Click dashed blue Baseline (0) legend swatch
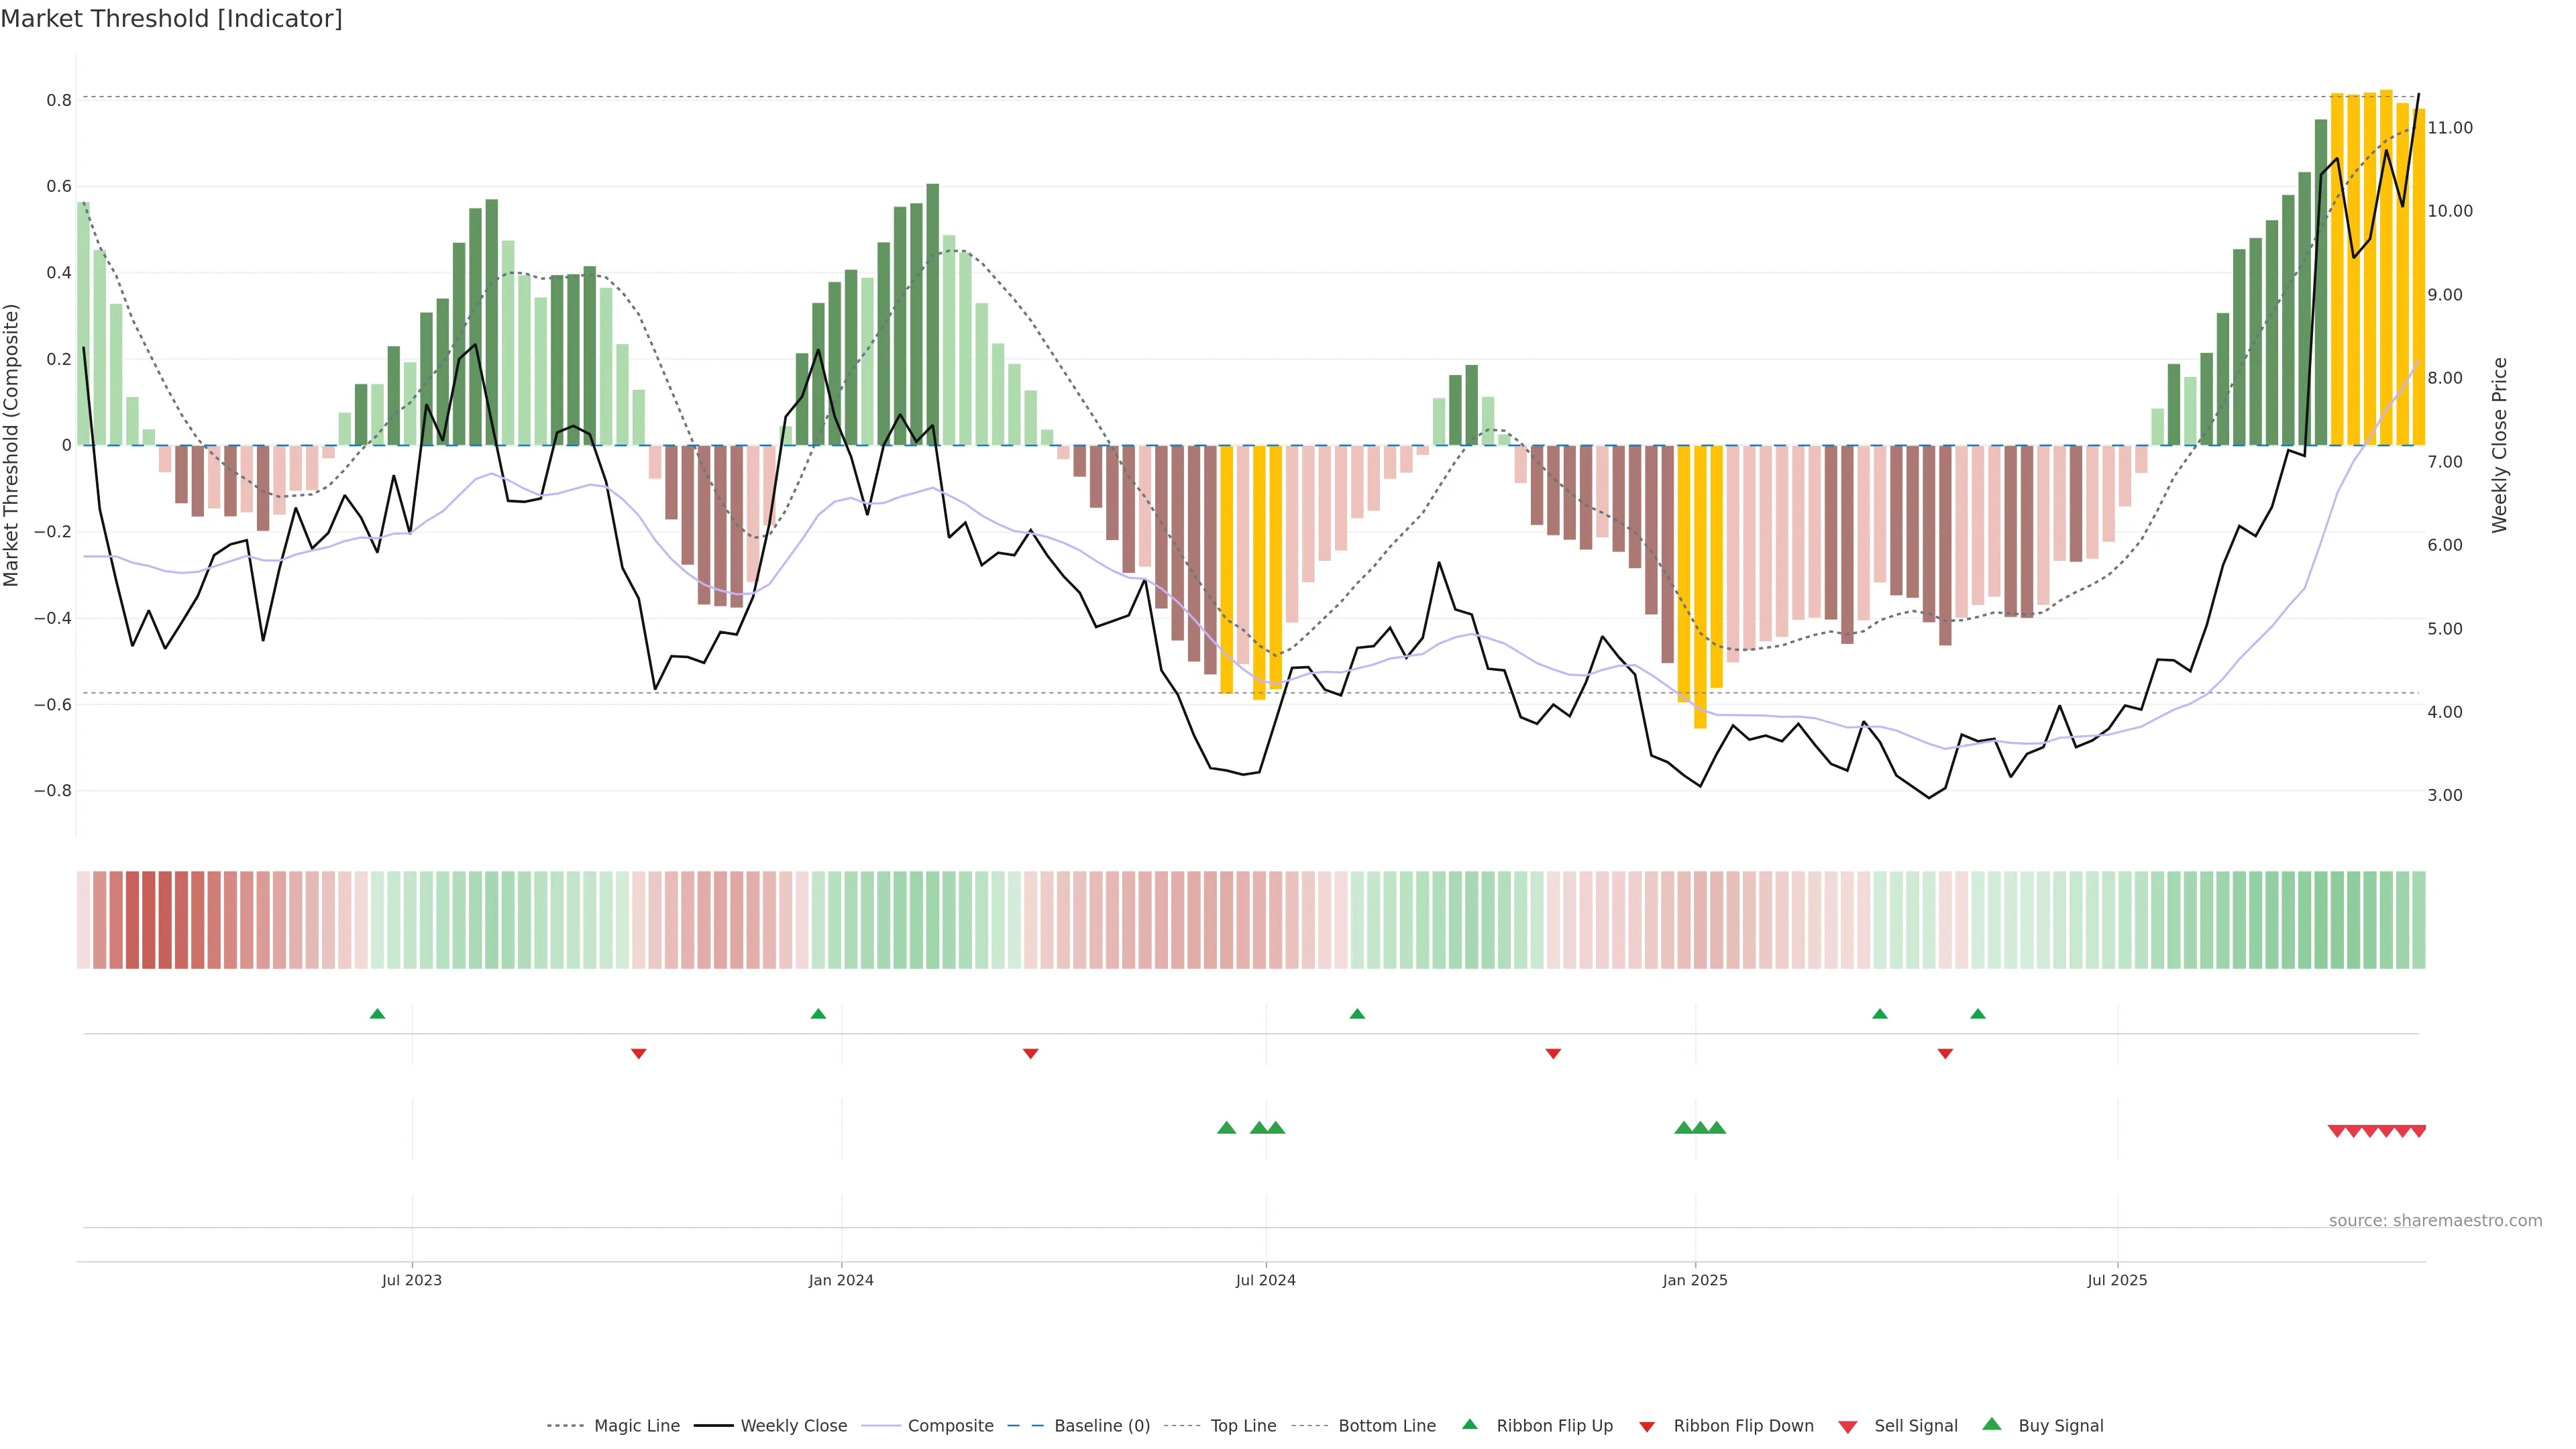 coord(1025,1426)
